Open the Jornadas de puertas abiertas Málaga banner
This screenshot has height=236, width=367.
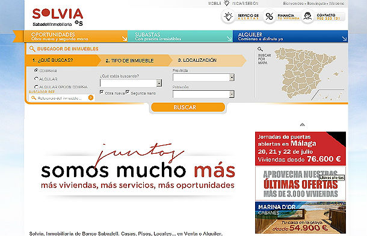point(300,148)
